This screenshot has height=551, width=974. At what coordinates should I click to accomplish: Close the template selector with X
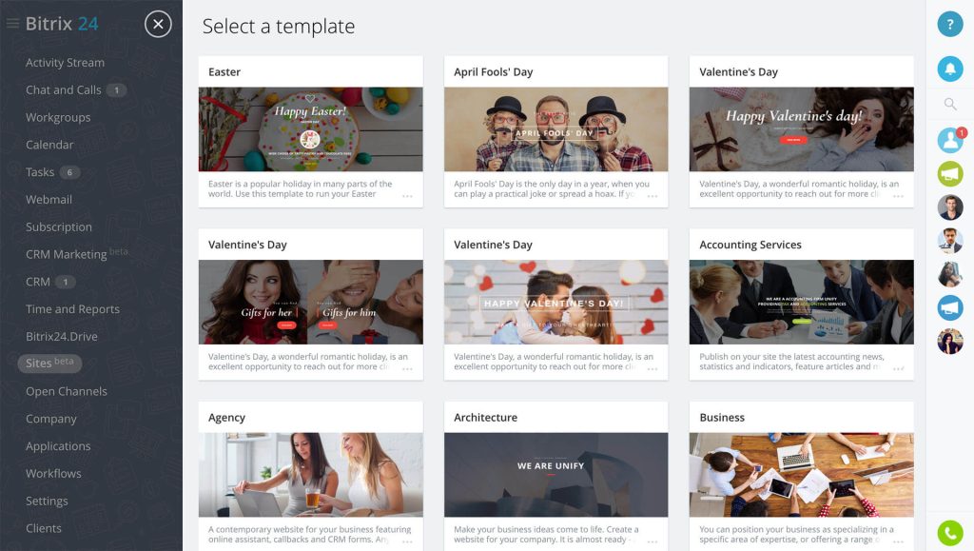[x=158, y=24]
